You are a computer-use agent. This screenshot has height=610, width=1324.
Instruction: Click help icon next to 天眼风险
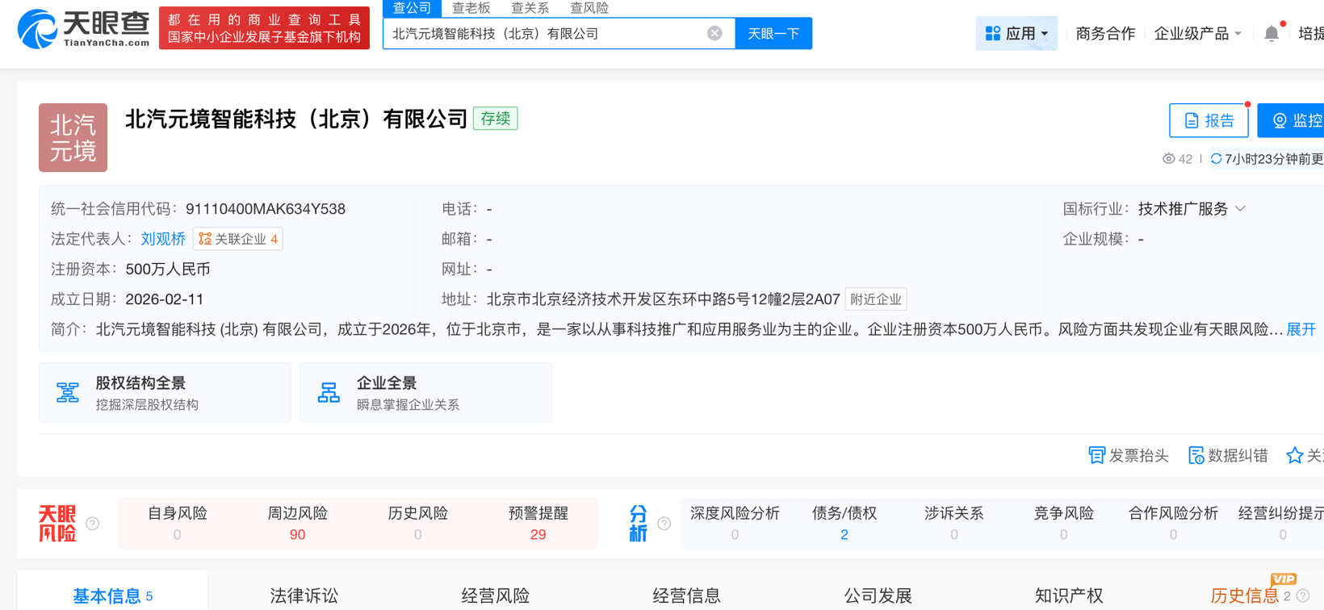pyautogui.click(x=93, y=524)
